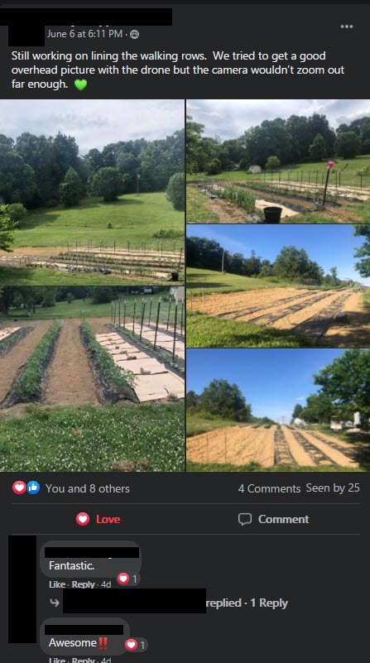Viewport: 370px width, 663px height.
Task: Open the June 6 at 6:11 PM timestamp
Action: (x=84, y=33)
